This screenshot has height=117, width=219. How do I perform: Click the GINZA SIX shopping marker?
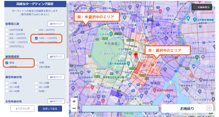pyautogui.click(x=130, y=85)
